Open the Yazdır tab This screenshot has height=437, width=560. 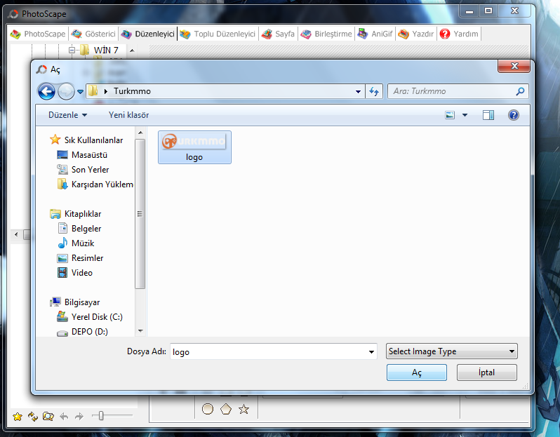point(416,34)
